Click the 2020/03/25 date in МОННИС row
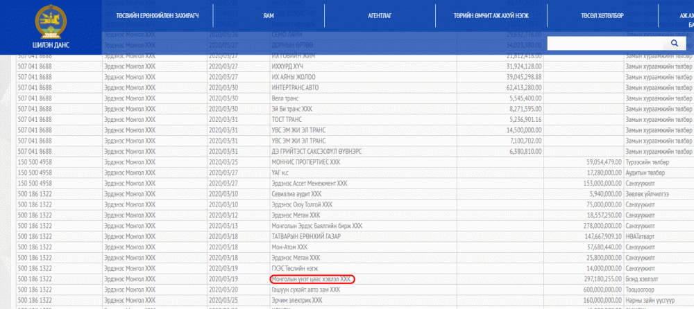 click(238, 162)
